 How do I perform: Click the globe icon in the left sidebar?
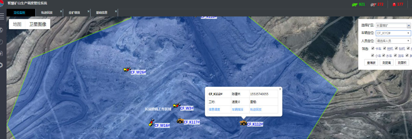1,31
